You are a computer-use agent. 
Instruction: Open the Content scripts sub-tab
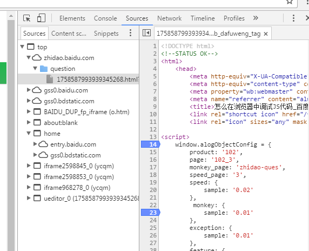coord(69,34)
